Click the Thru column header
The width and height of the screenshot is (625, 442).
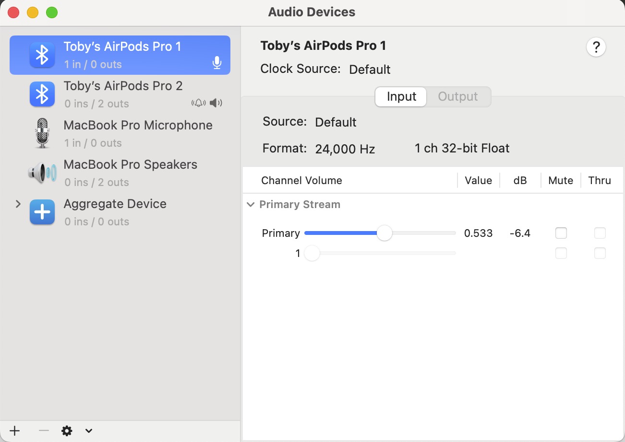[x=600, y=181]
